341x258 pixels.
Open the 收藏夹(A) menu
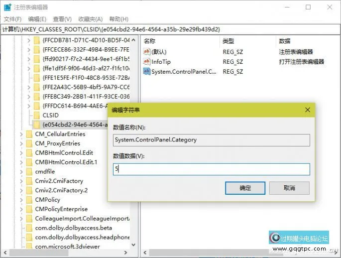pos(90,19)
